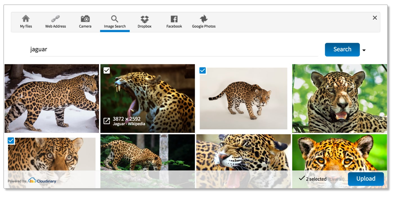Click the open-in-new-window icon on the Wikipedia image
The image size is (394, 197).
[107, 121]
